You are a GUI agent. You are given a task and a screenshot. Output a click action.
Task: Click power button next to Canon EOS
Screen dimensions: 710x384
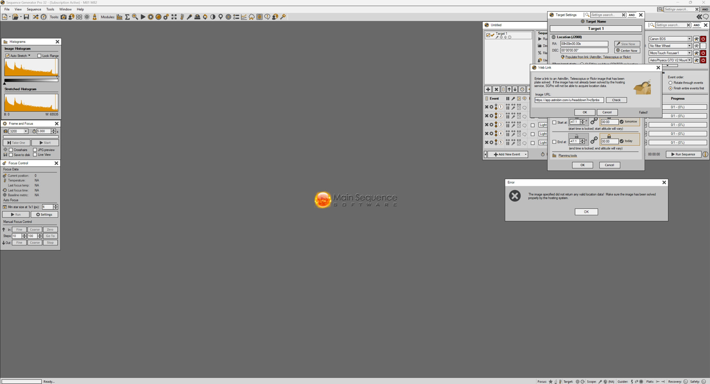pyautogui.click(x=703, y=39)
